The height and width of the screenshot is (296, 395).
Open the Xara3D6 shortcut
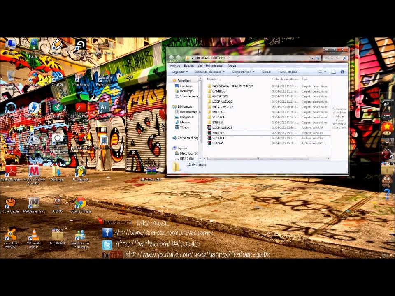tap(58, 78)
